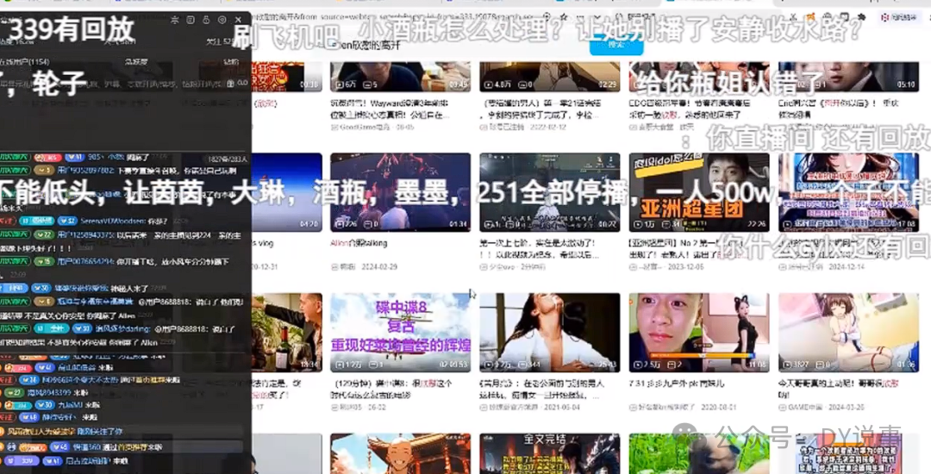Viewport: 931px width, 474px height.
Task: Click the bookmark star in the browser address bar
Action: 564,17
